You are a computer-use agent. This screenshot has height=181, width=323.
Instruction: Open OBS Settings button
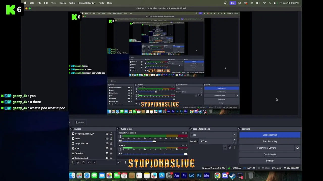270,161
